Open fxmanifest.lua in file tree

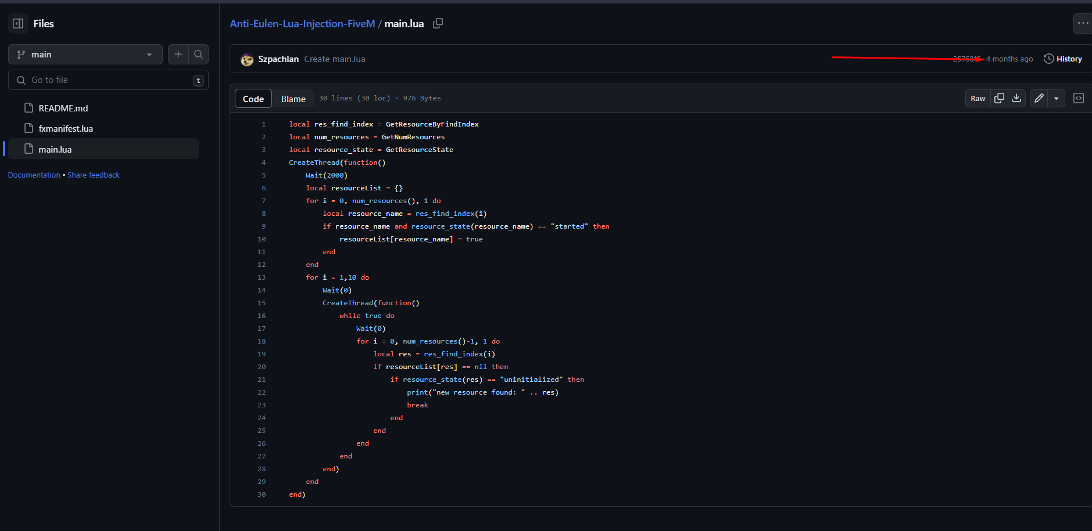pyautogui.click(x=66, y=129)
